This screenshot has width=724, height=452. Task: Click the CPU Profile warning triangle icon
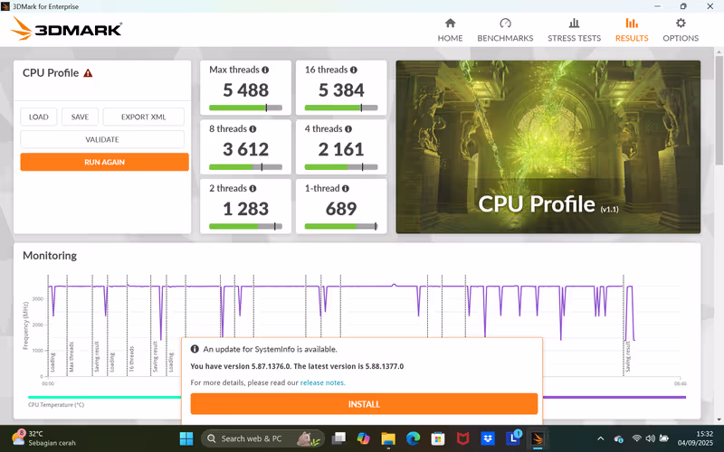coord(88,73)
